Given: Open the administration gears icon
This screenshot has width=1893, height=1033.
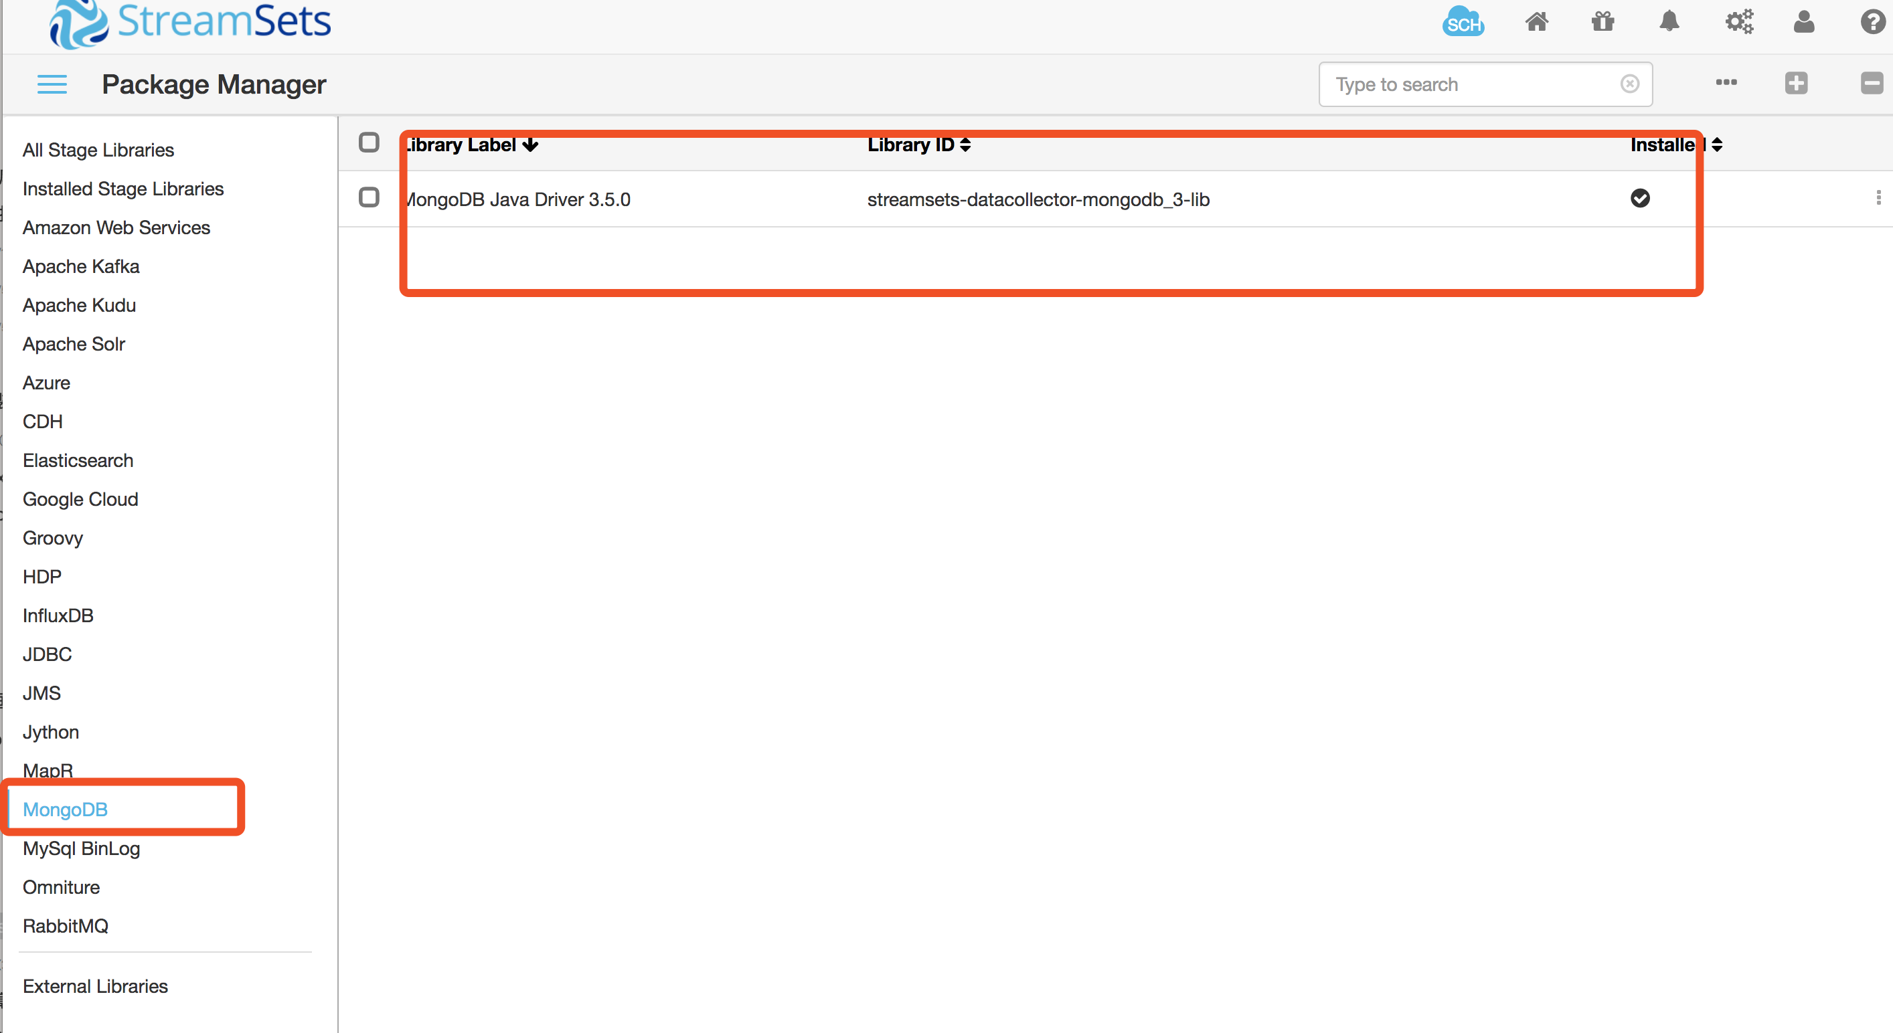Looking at the screenshot, I should click(x=1740, y=21).
